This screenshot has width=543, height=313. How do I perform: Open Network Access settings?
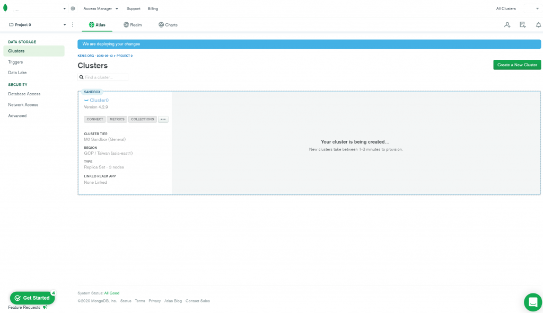coord(23,105)
